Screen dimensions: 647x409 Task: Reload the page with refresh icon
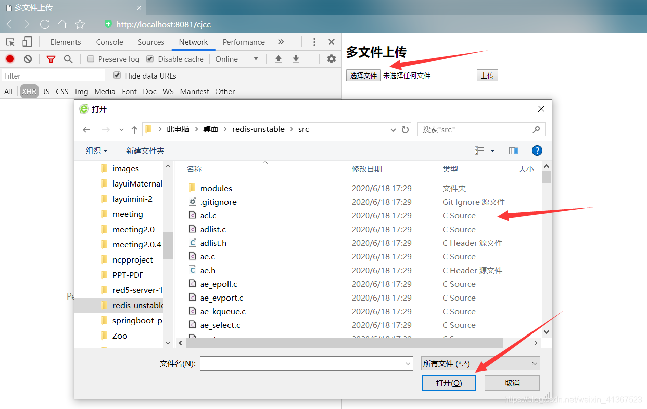coord(45,24)
